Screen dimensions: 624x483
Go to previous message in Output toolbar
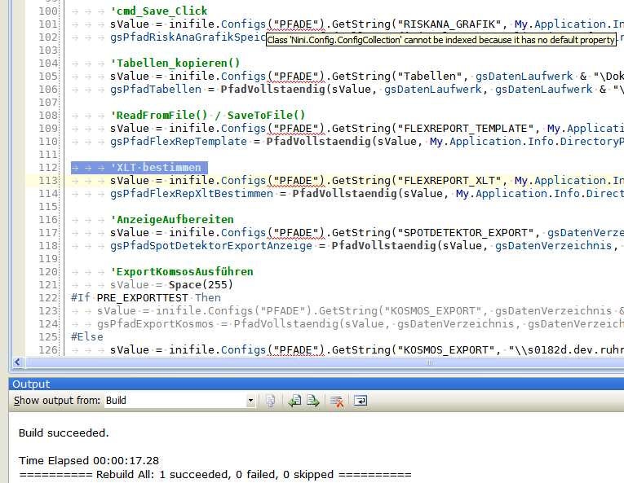pos(294,401)
